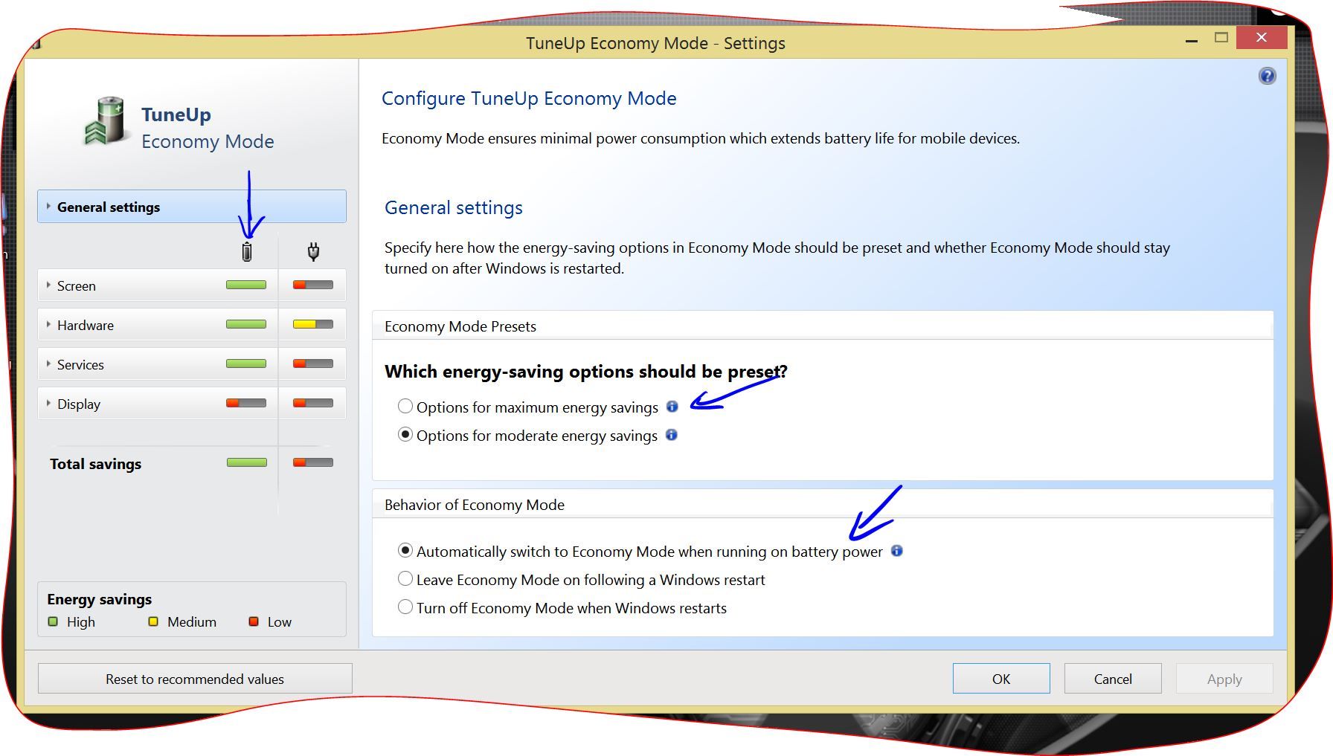Click the battery power column icon
The width and height of the screenshot is (1333, 756).
click(247, 252)
